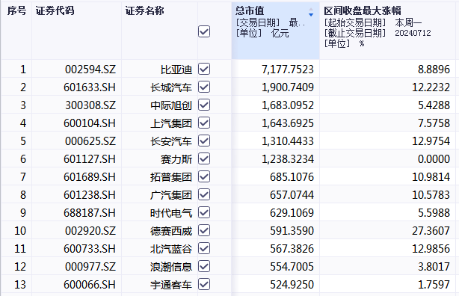Click the stock name 拓普集团

click(x=171, y=177)
